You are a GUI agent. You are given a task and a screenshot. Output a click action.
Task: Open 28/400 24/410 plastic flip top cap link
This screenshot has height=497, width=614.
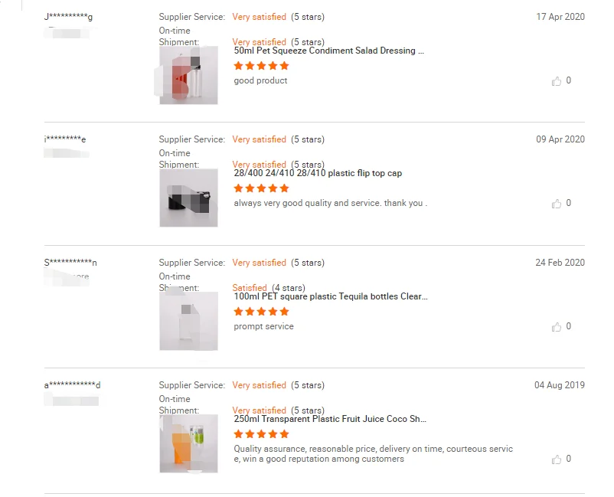318,173
